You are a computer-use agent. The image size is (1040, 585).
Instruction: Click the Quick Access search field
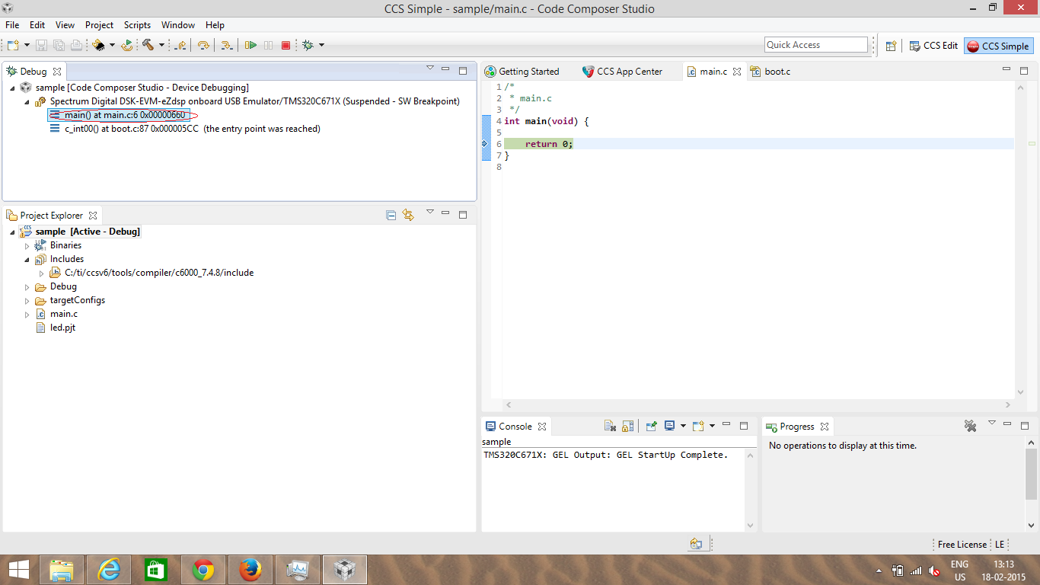(x=816, y=45)
